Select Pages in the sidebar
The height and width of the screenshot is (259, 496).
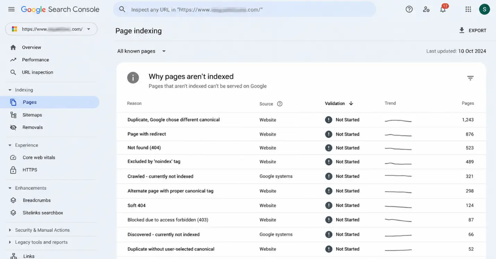point(50,102)
